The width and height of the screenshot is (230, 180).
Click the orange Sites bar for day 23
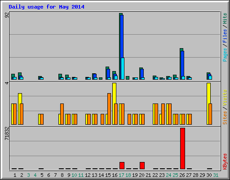tap(163, 114)
